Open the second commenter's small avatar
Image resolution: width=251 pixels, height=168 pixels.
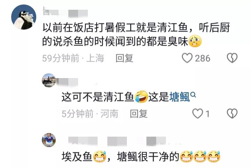(x=49, y=80)
